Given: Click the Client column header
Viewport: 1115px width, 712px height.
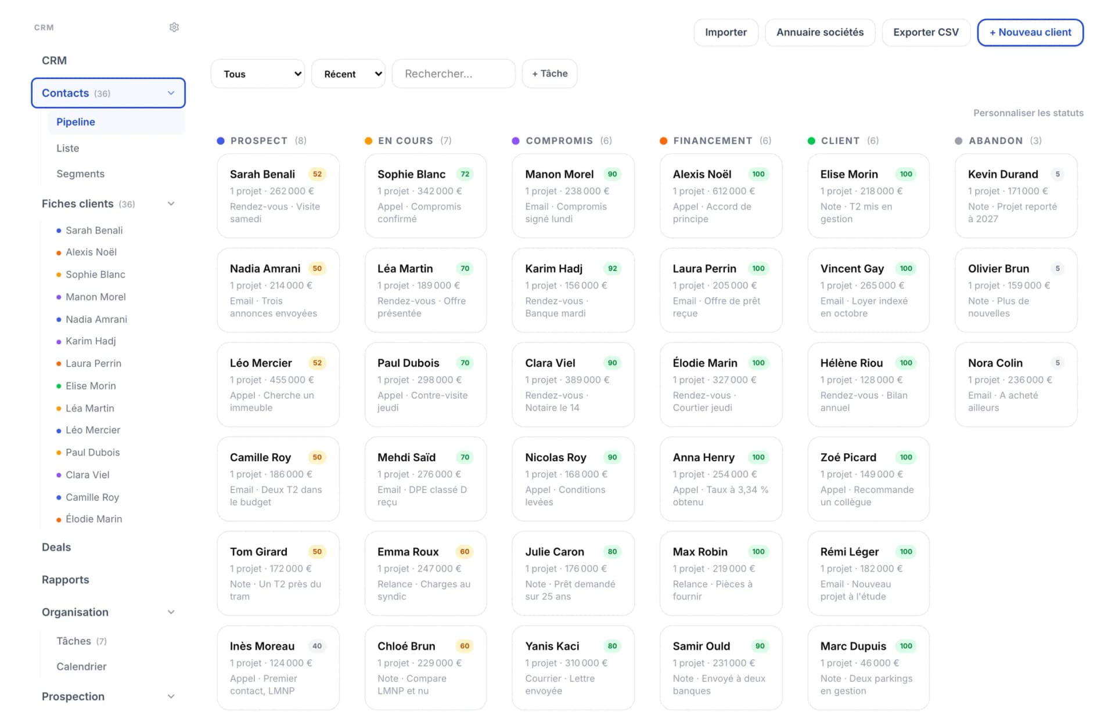Looking at the screenshot, I should click(x=843, y=140).
